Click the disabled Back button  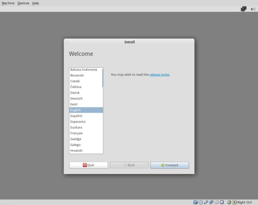pos(129,165)
